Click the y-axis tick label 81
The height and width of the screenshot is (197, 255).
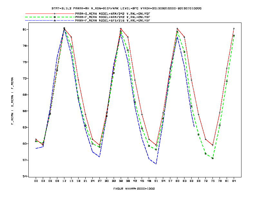pos(24,29)
